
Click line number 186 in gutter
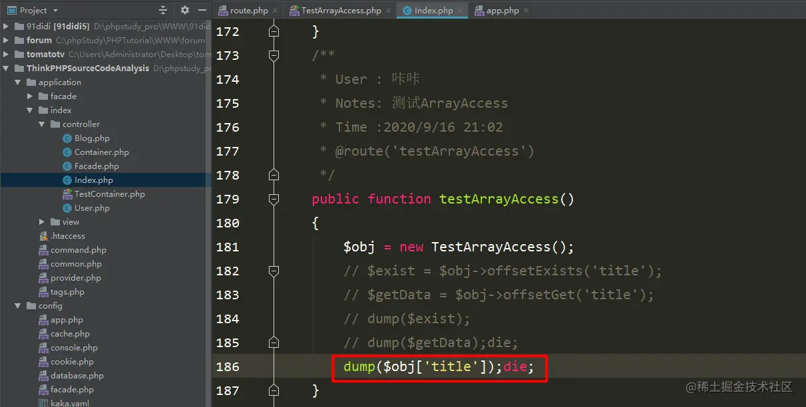click(x=228, y=366)
